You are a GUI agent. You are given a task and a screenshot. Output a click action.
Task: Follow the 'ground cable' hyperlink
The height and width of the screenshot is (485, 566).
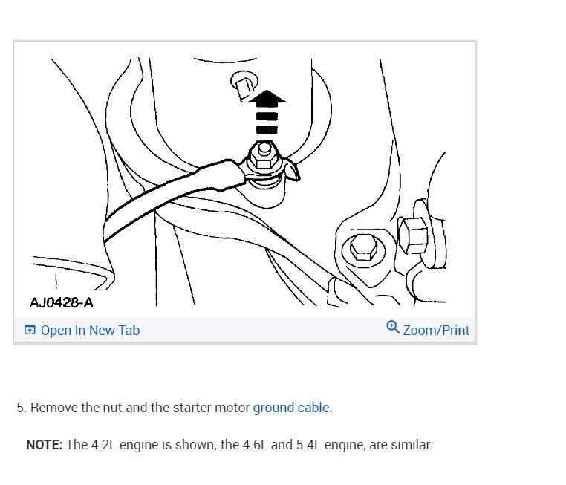(291, 408)
